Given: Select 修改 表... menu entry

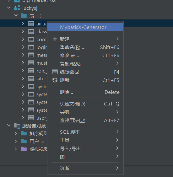Looking at the screenshot, I should 85,56.
